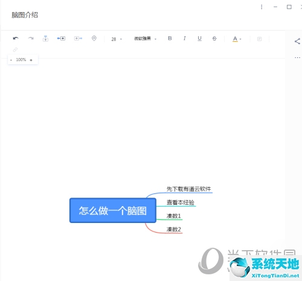Select the 查看本经验 branch node
The height and width of the screenshot is (281, 302).
[181, 202]
